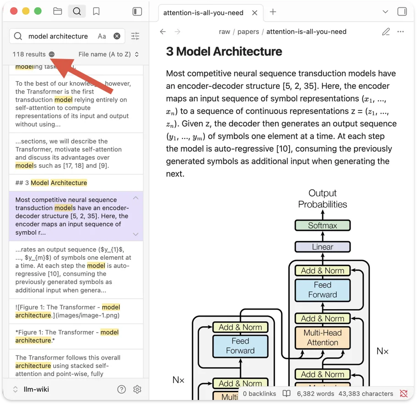Screen dimensions: 417x405
Task: Click '43,383 characters' count
Action: [366, 394]
